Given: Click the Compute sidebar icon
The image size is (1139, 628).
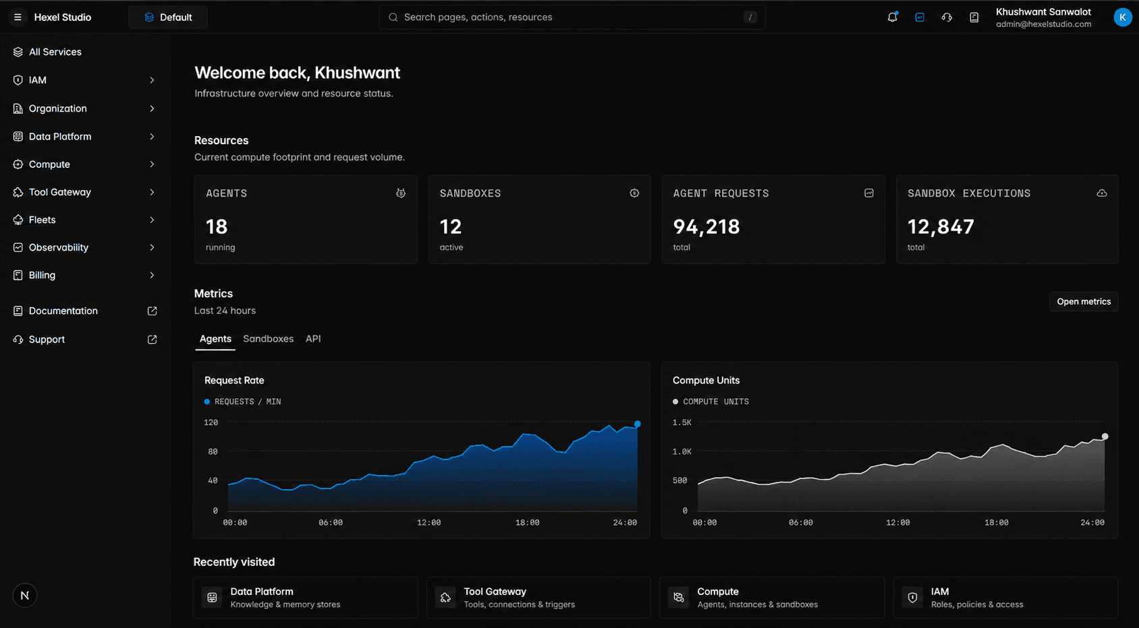Looking at the screenshot, I should tap(18, 164).
